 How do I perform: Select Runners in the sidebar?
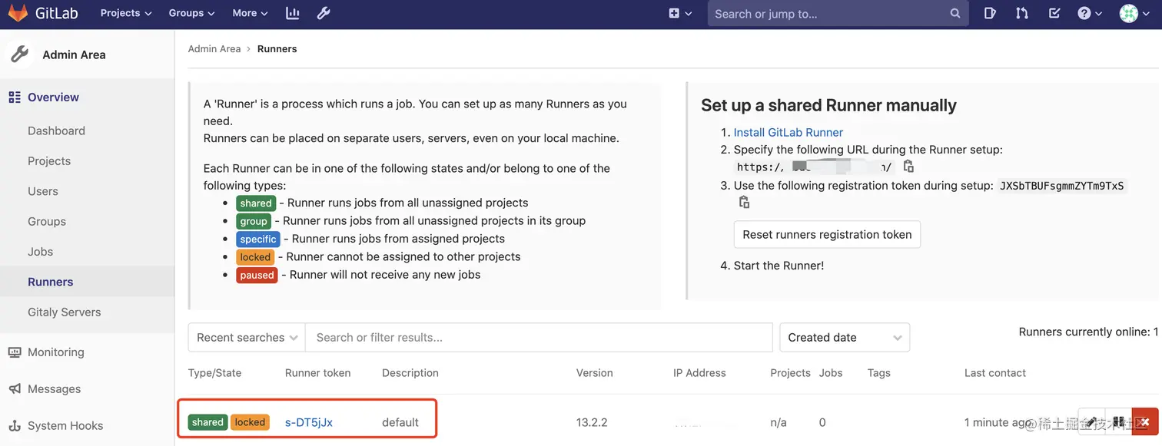(x=51, y=282)
